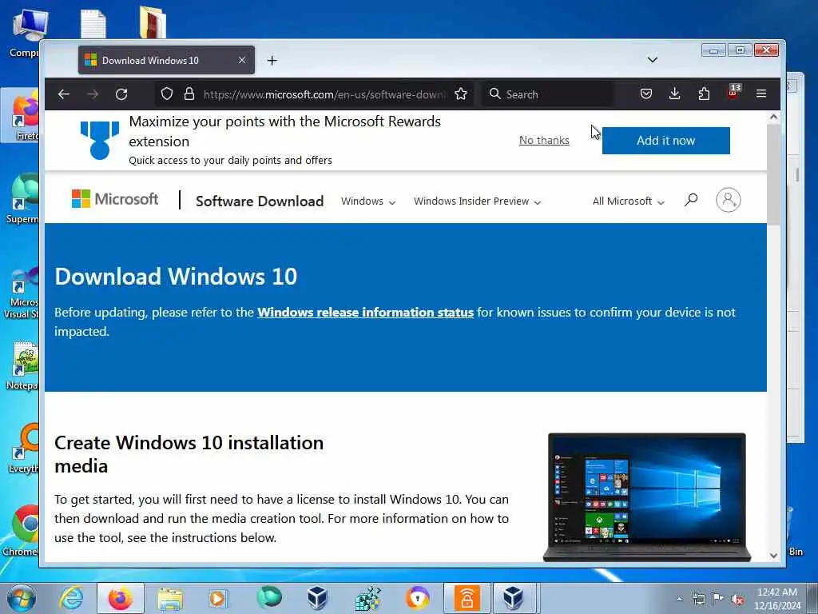Screen dimensions: 818x614
Task: Bookmark this page with the star icon
Action: (x=461, y=94)
